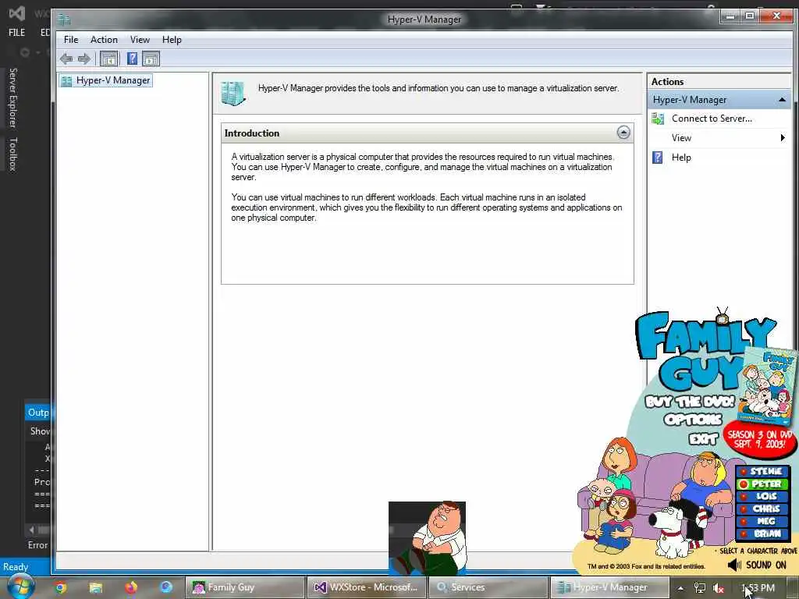Click EXIT on Family Guy panel
Screen dimensions: 799x599
tap(703, 438)
